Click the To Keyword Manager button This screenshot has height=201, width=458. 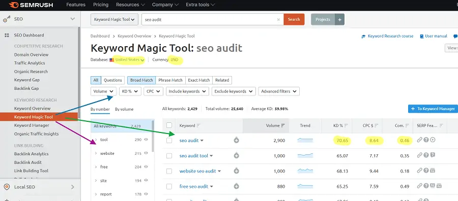(x=433, y=109)
